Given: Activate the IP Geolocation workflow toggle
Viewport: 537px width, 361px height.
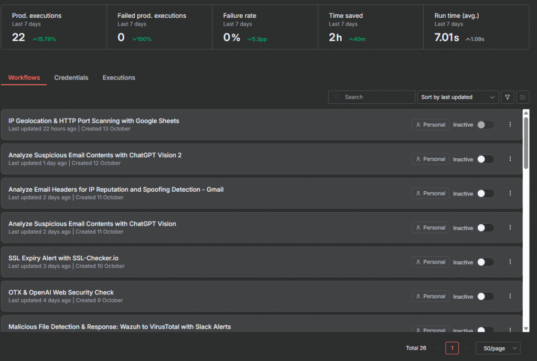Looking at the screenshot, I should (485, 125).
